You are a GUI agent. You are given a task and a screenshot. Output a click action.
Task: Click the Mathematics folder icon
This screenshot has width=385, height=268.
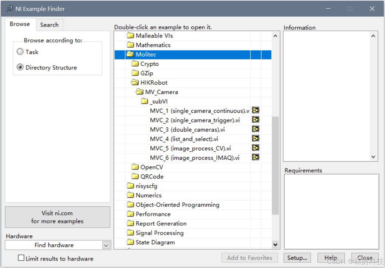coord(130,45)
